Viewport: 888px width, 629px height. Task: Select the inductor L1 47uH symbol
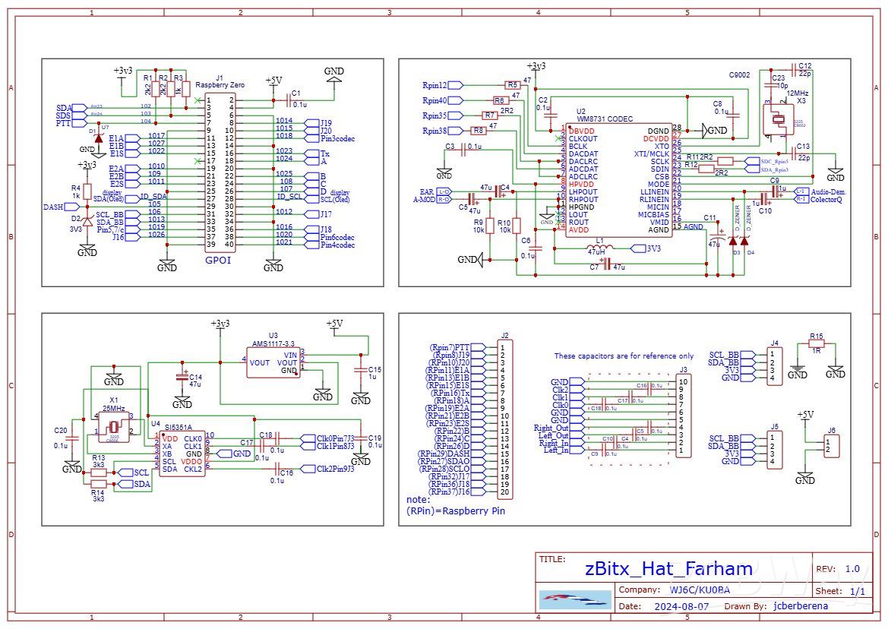tap(600, 245)
